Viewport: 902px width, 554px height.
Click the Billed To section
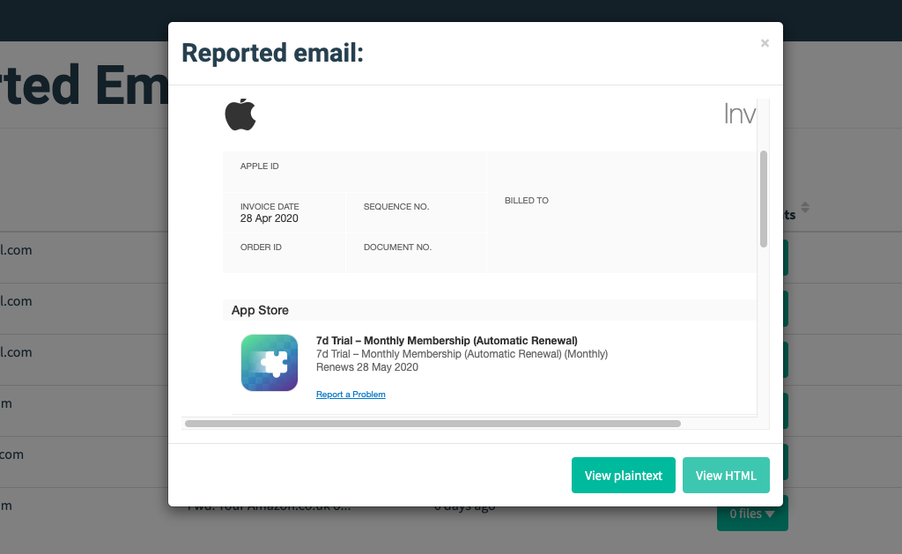[x=527, y=200]
